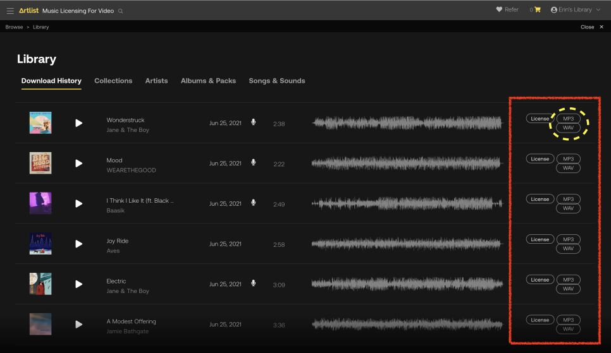Open artist Baasik
The width and height of the screenshot is (611, 353).
click(115, 210)
